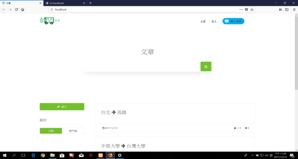Open the 中原大學 → 台灣大學 article
298x159 pixels.
tap(123, 146)
